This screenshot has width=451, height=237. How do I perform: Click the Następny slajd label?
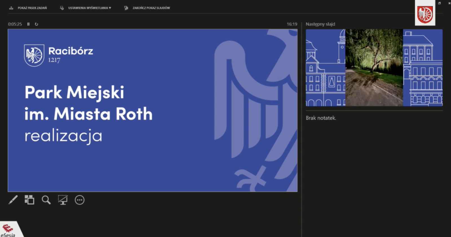pos(320,24)
